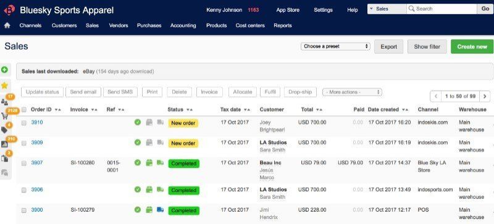Open the Choose a preset dropdown
This screenshot has height=224, width=494.
(335, 46)
